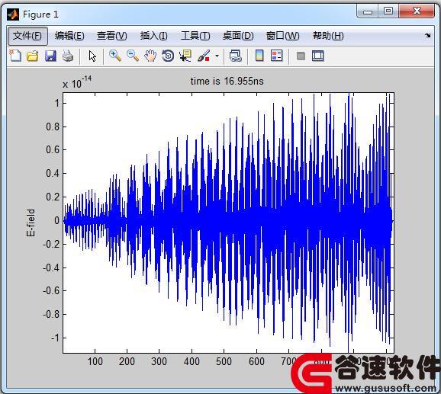
Task: Click the Show Plot Tools icon
Action: tap(318, 56)
